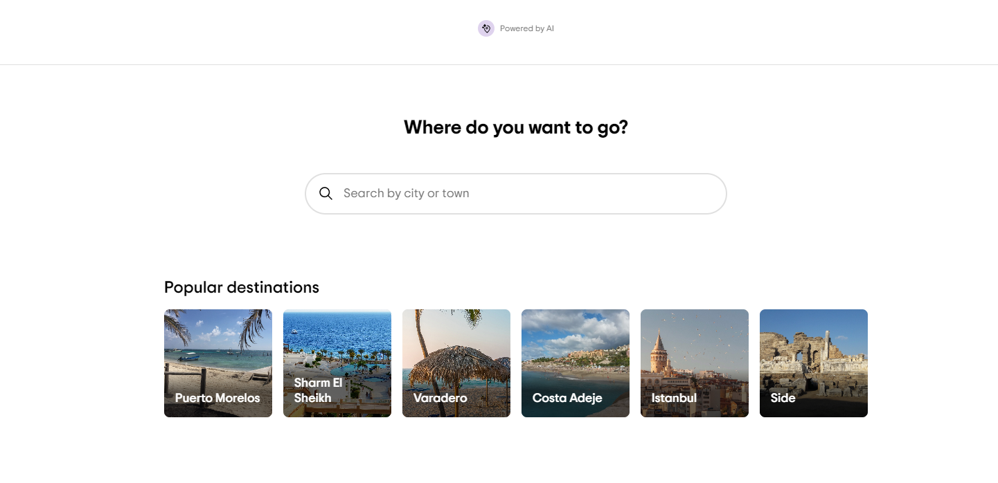This screenshot has height=483, width=998.
Task: Click the 'Sharm El Sheikh' caption text
Action: 318,390
